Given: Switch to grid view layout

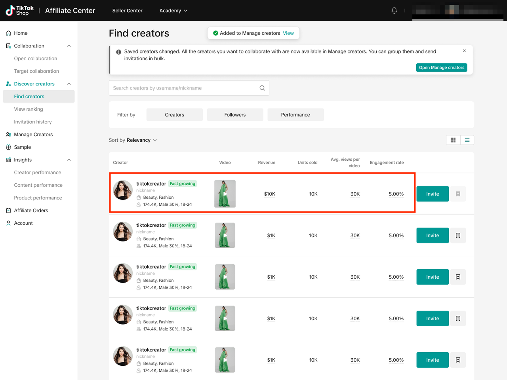Looking at the screenshot, I should coord(453,140).
